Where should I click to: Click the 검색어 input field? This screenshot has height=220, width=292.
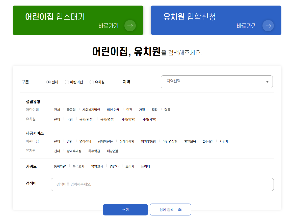(162, 184)
